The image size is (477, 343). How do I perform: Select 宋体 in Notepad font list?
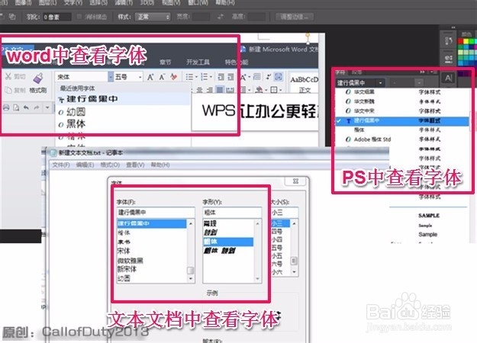pyautogui.click(x=124, y=251)
